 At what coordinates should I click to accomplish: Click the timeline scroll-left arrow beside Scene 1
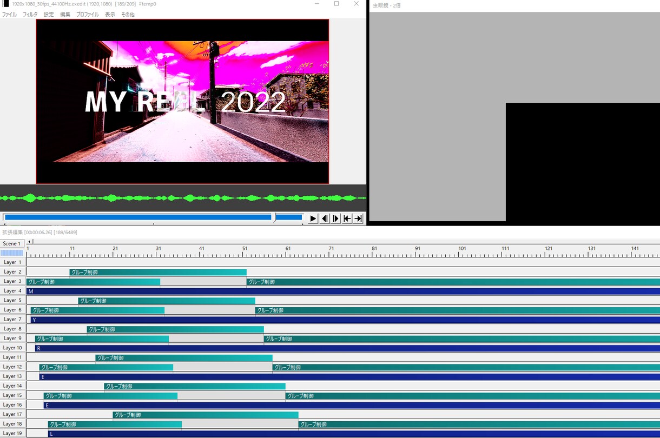point(30,242)
